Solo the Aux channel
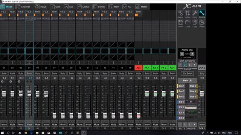241x135 pixels. (x=139, y=73)
